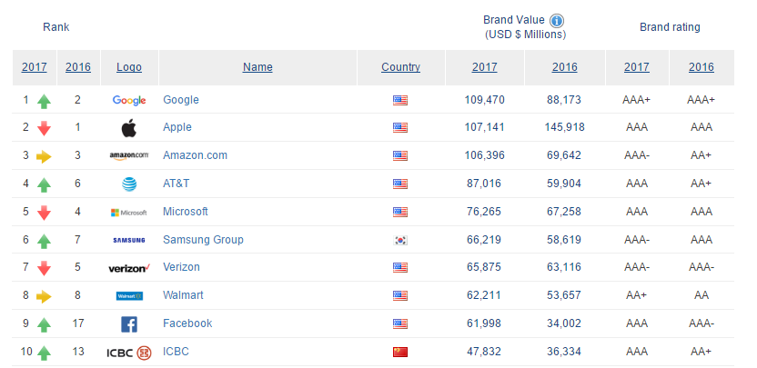This screenshot has width=757, height=368.
Task: Click the red down arrow in Microsoft's row
Action: (44, 213)
